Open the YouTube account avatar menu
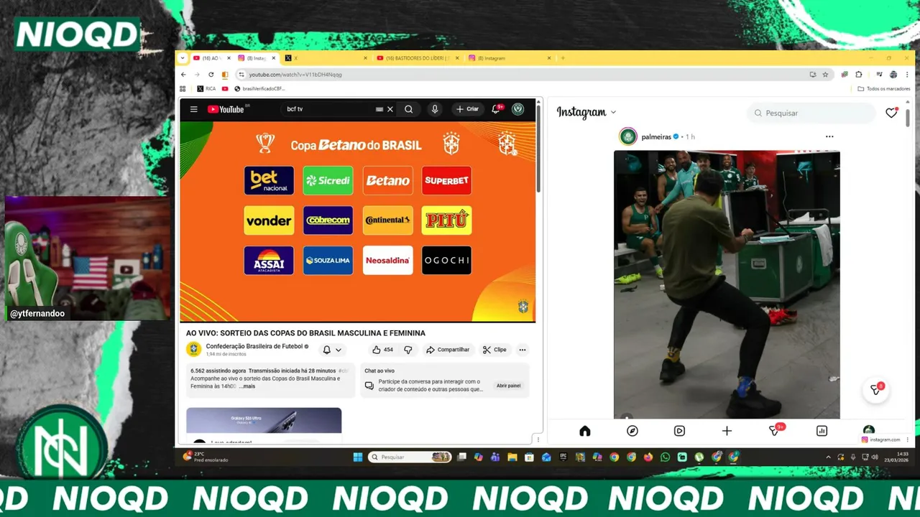The height and width of the screenshot is (517, 920). (517, 109)
